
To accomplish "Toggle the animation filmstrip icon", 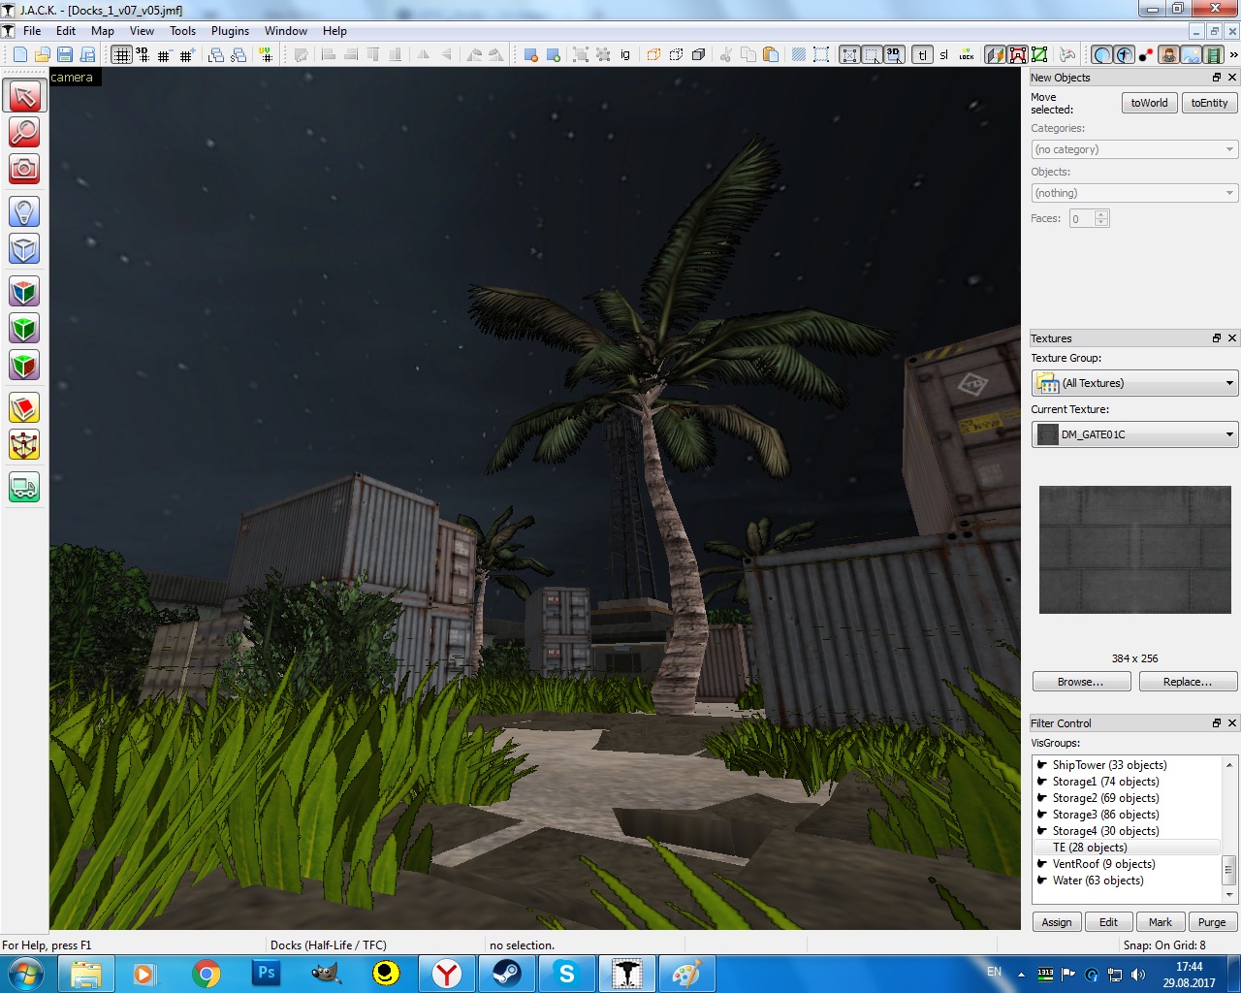I will 1213,54.
